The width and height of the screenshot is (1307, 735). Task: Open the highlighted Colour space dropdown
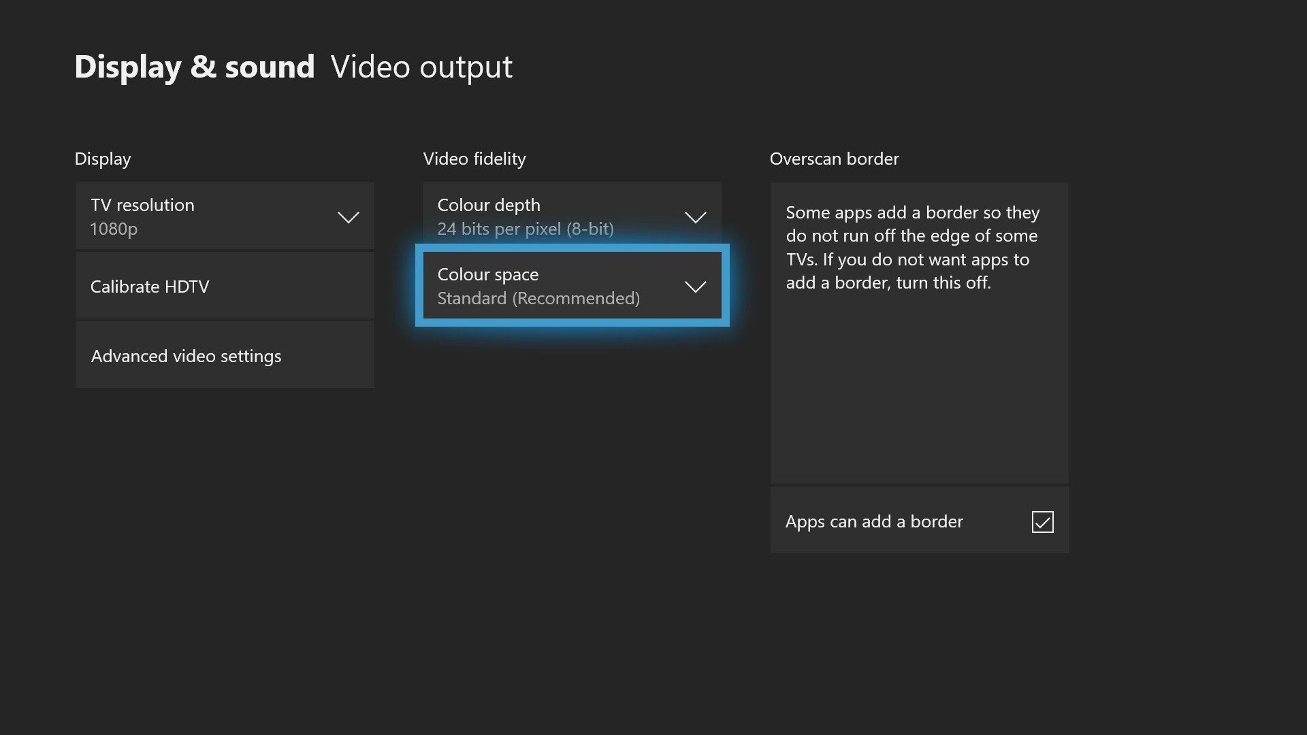click(x=572, y=286)
